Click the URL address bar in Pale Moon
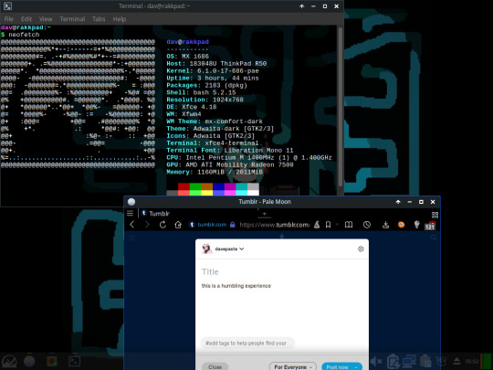493x370 pixels. (275, 225)
